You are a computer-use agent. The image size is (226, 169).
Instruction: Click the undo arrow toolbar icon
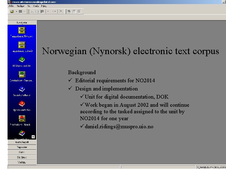tap(49, 12)
